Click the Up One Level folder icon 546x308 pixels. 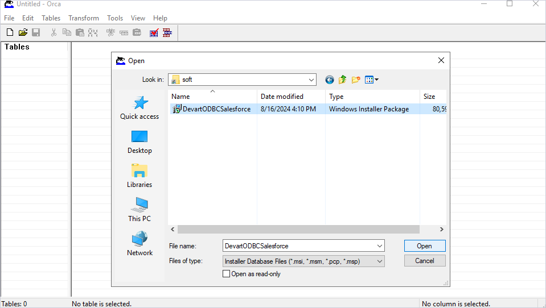[x=343, y=80]
